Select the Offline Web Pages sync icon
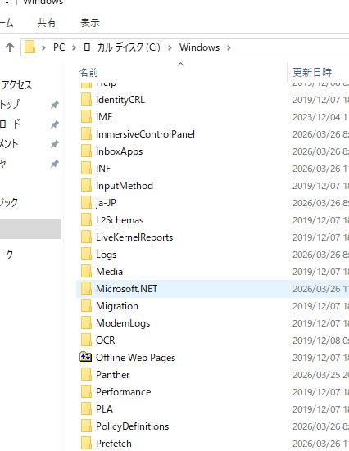 pyautogui.click(x=85, y=357)
